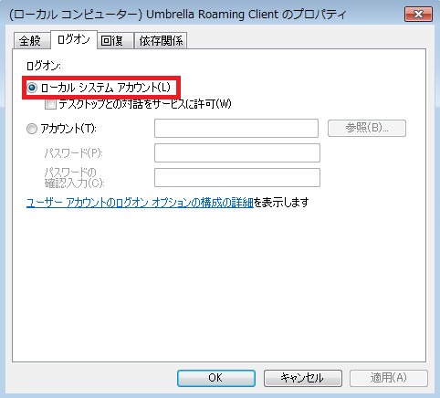Click the パスワードの確認入力 field
Image resolution: width=440 pixels, height=398 pixels.
[x=237, y=177]
